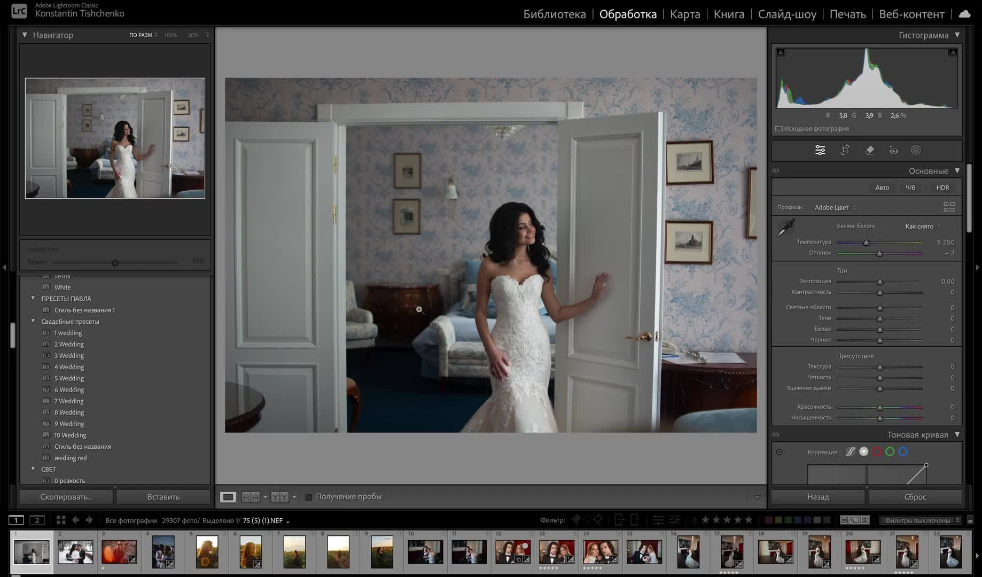The height and width of the screenshot is (577, 982).
Task: Select the Healing eraser tool icon
Action: pyautogui.click(x=869, y=151)
